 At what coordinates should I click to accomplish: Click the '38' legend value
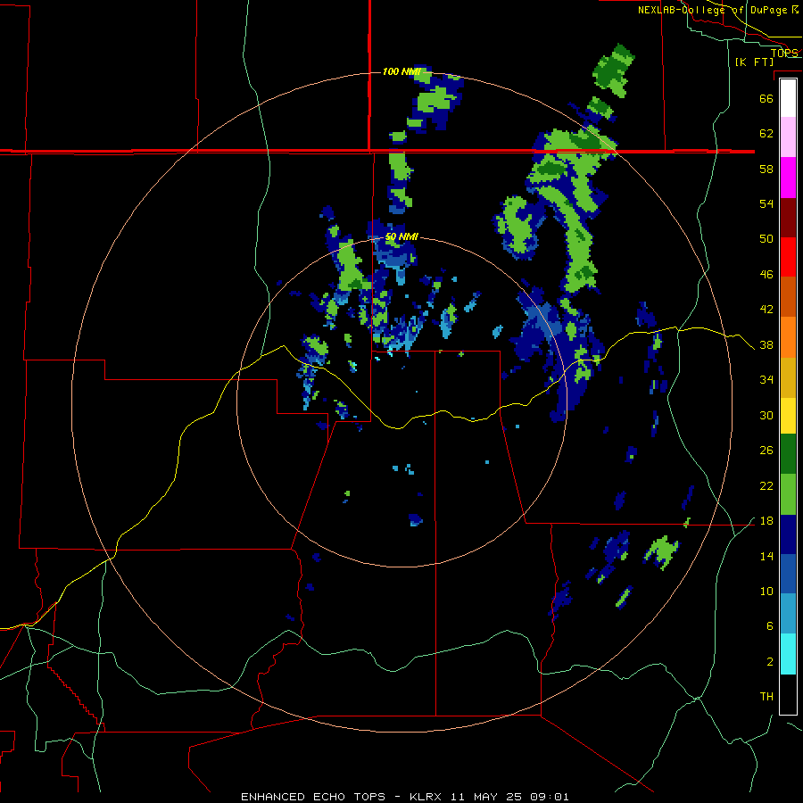(x=766, y=345)
